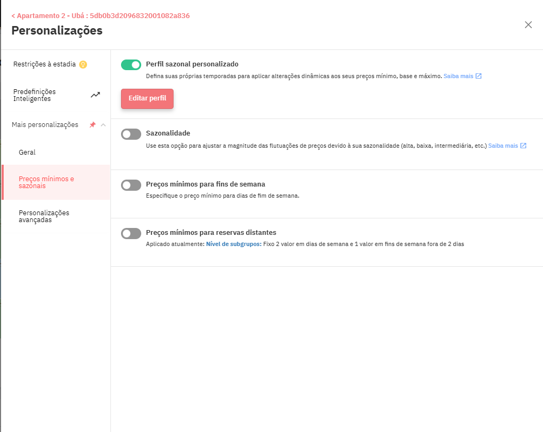Click the trend chart icon beside Predefinições Inteligentes
543x432 pixels.
[95, 95]
